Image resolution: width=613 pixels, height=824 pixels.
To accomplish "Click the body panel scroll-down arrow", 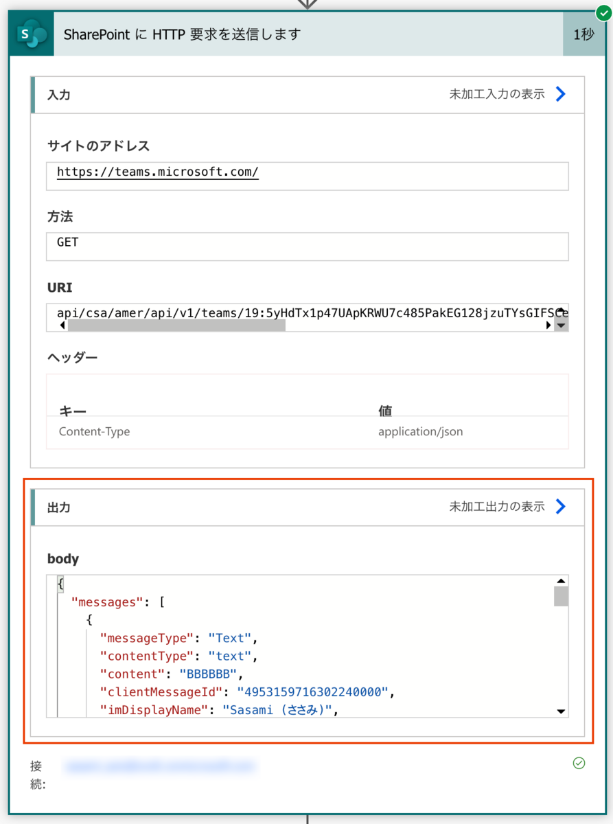I will point(561,711).
